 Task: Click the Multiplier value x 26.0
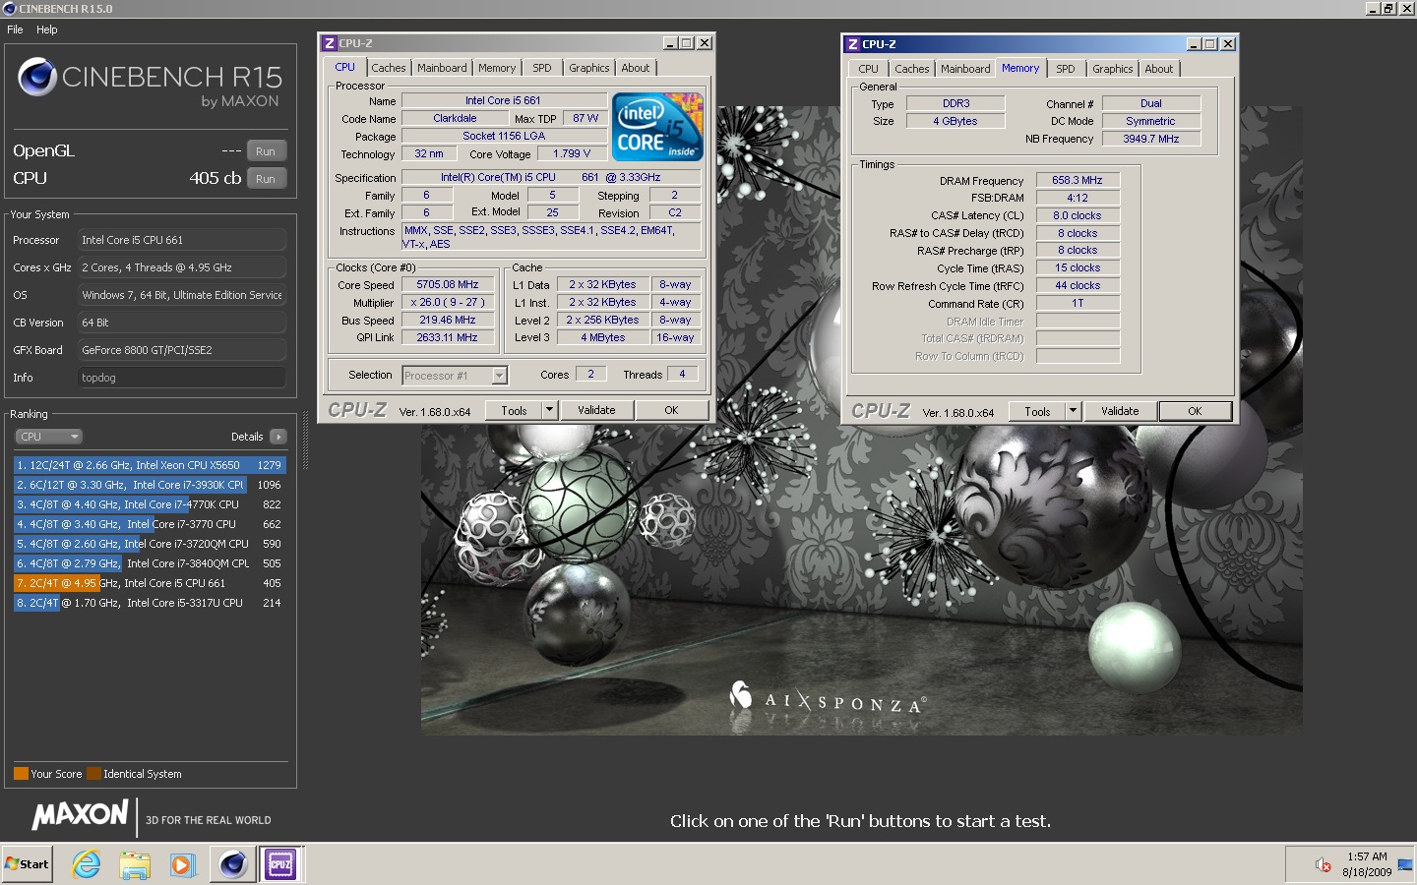pos(448,303)
